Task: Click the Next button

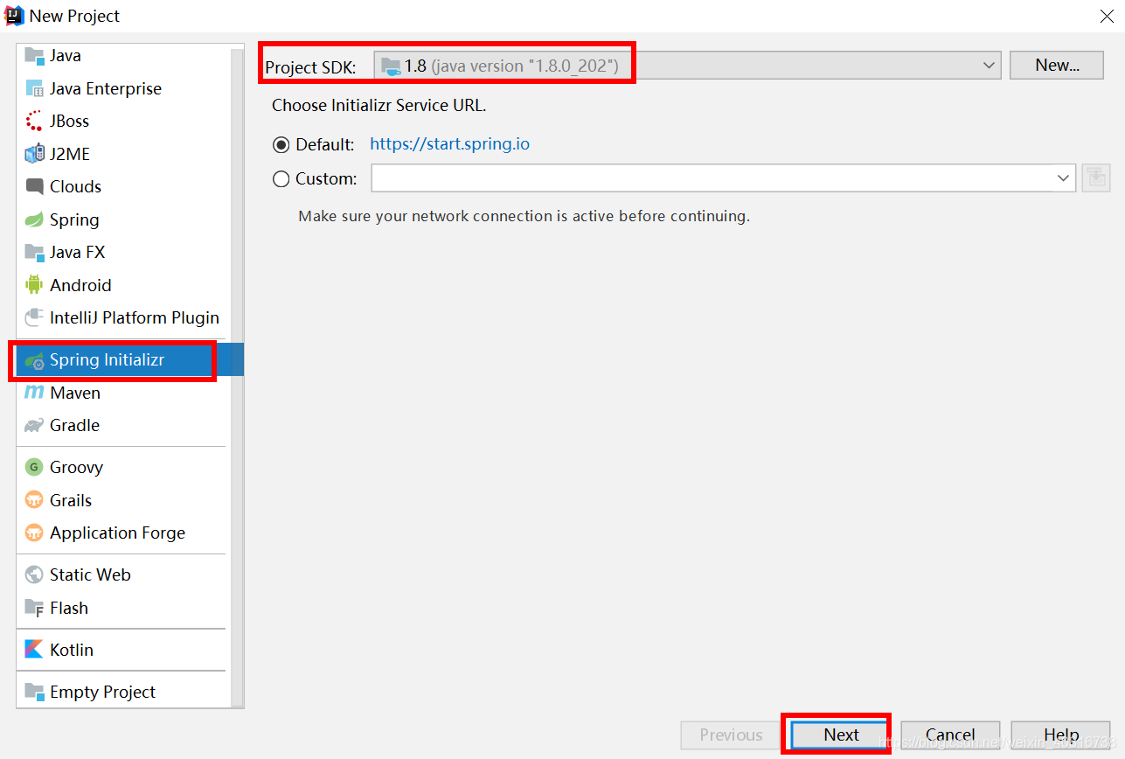Action: [841, 735]
